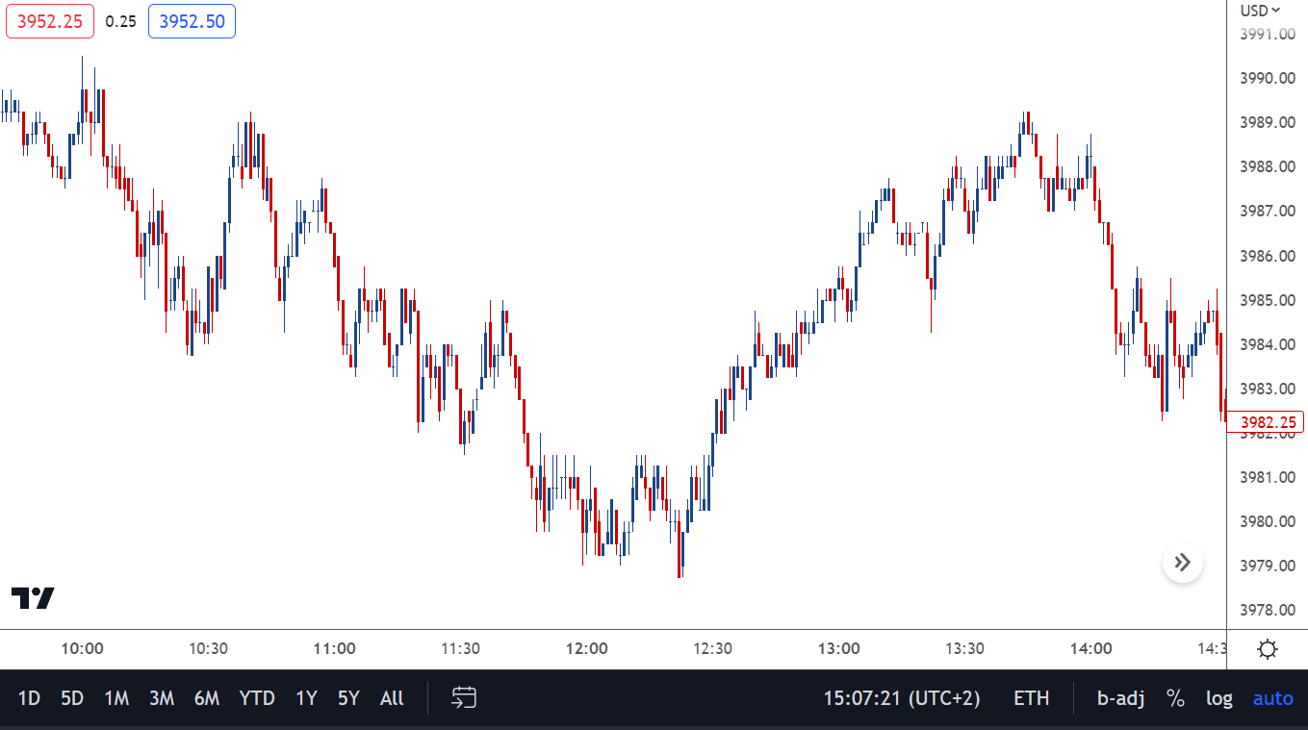Click the TradingView logo icon
Screen dimensions: 1308x730
pos(33,597)
